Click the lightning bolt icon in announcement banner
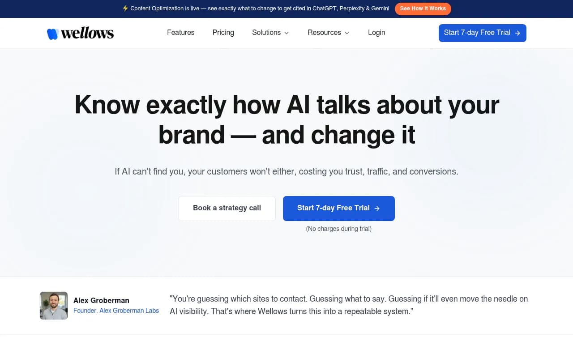This screenshot has width=573, height=358. 125,9
